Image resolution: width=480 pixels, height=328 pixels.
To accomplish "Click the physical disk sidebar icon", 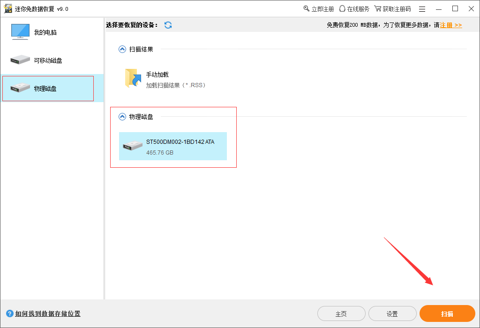I will [x=20, y=88].
